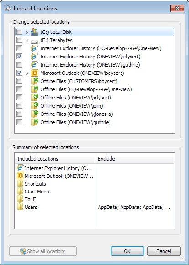The width and height of the screenshot is (189, 265).
Task: Click the OK button
Action: [x=127, y=251]
